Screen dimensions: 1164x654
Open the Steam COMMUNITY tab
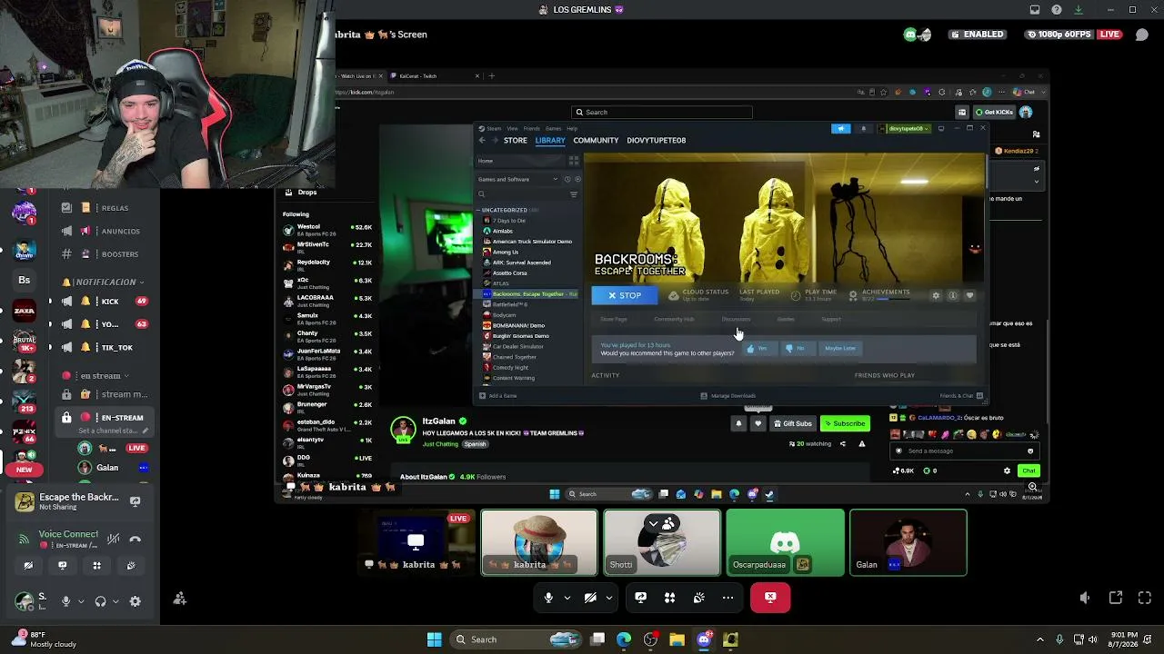pyautogui.click(x=596, y=140)
